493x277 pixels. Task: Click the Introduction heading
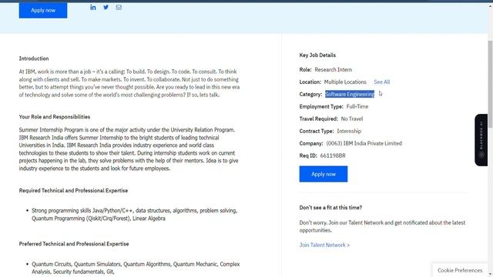[34, 58]
